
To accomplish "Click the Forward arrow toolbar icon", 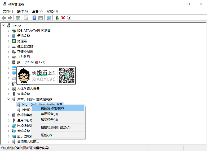I will (x=10, y=18).
